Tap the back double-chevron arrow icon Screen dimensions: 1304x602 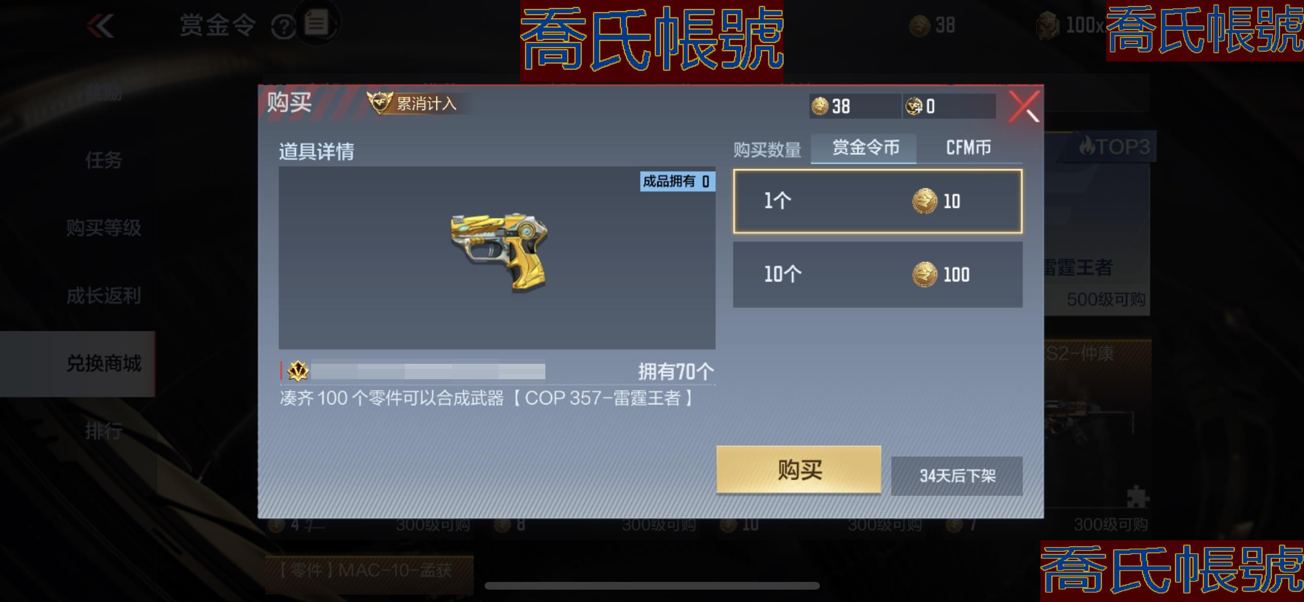click(x=100, y=26)
